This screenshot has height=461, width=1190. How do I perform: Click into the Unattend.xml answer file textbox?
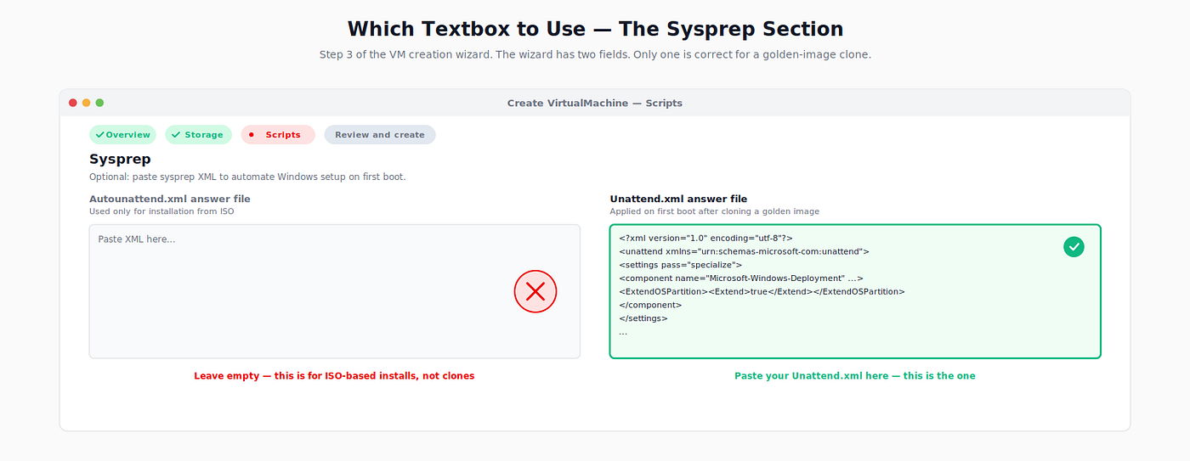coord(855,291)
